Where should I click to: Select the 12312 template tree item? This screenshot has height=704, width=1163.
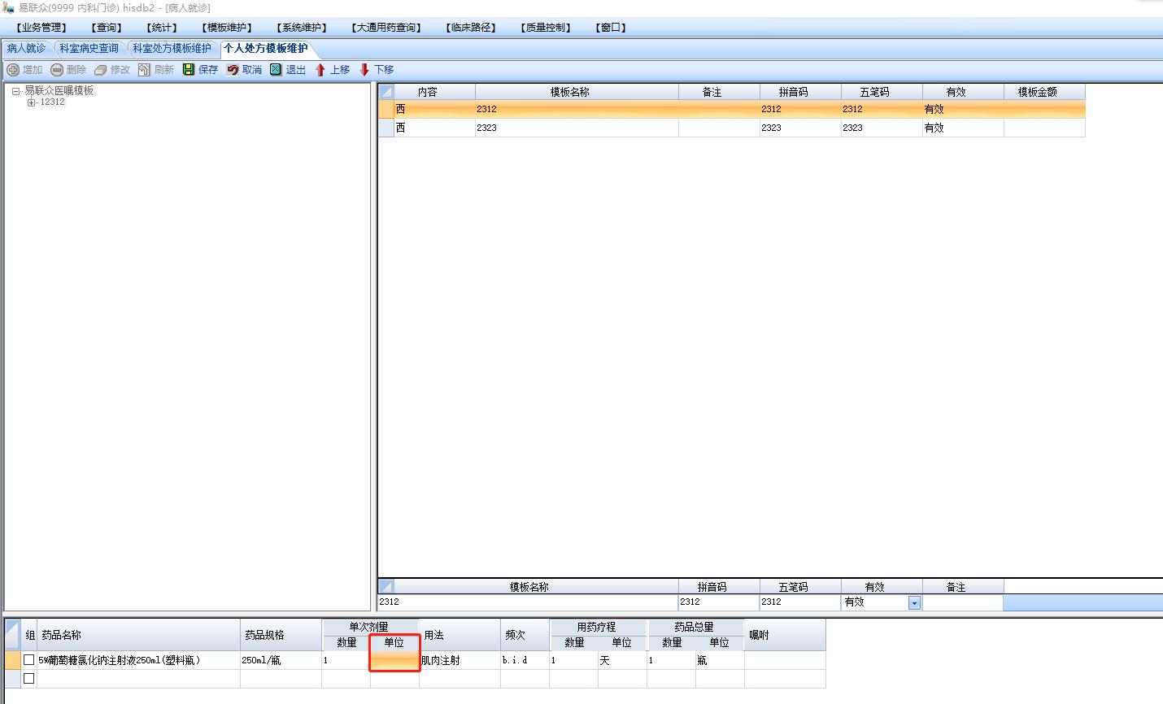(52, 102)
